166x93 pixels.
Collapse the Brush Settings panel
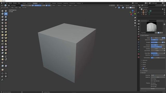[x=145, y=35]
